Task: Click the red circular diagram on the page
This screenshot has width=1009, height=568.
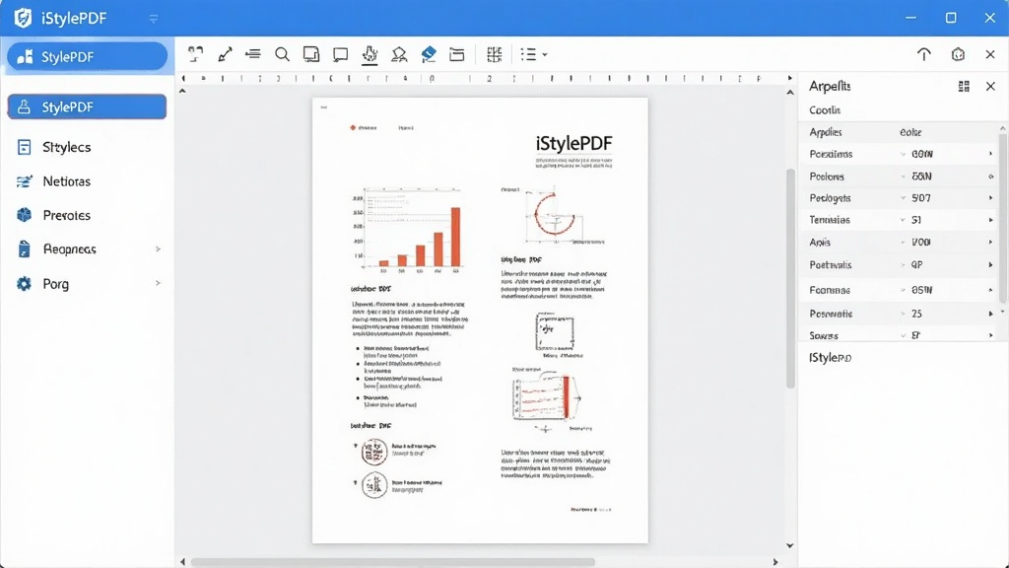Action: 554,216
